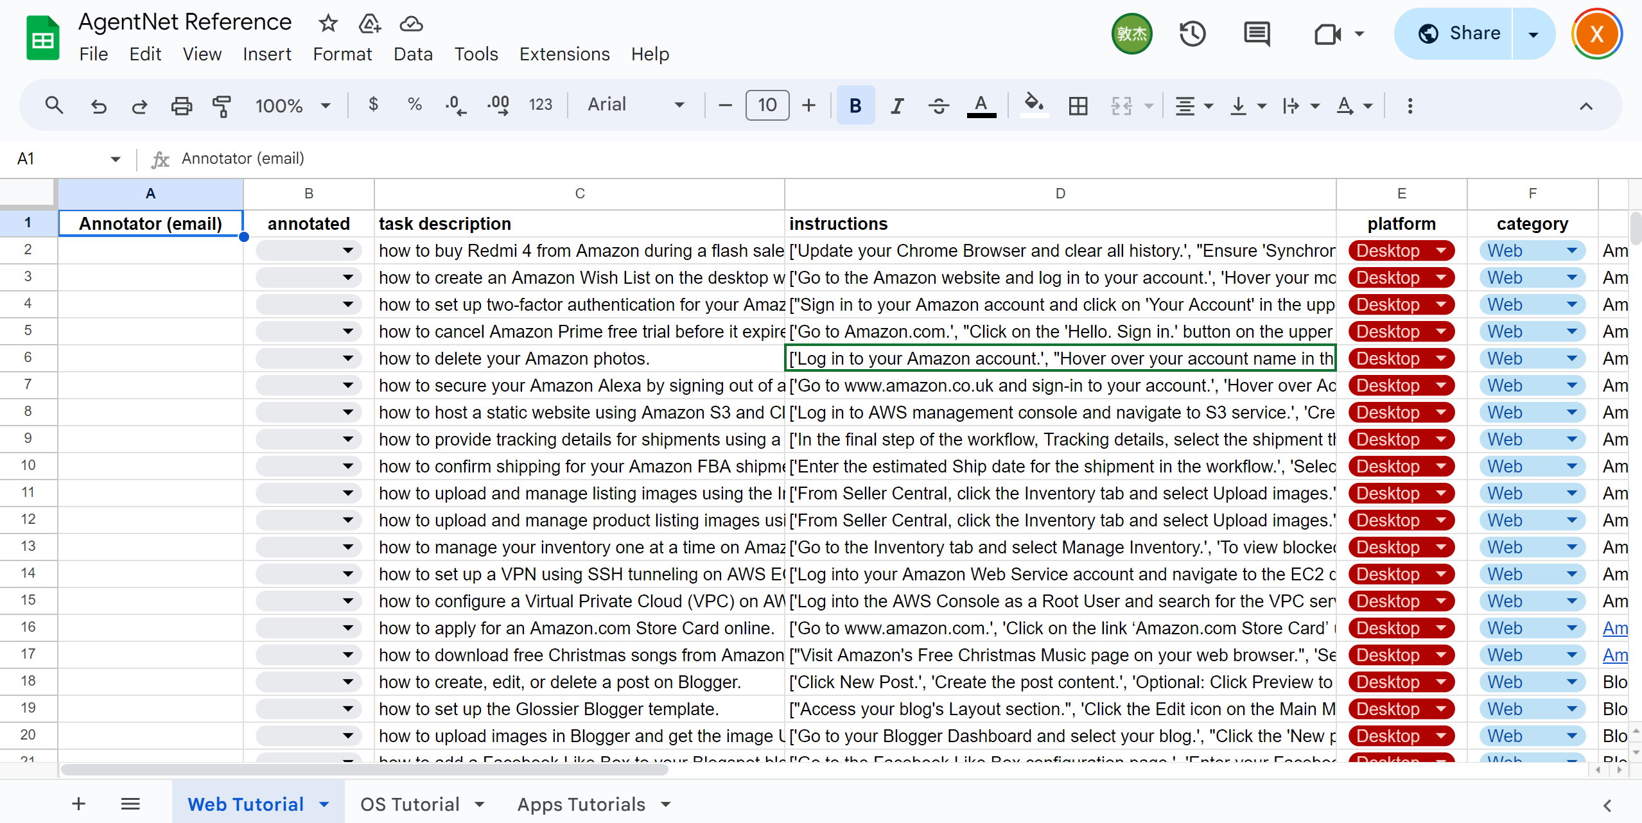Open version history clock icon

[1192, 33]
